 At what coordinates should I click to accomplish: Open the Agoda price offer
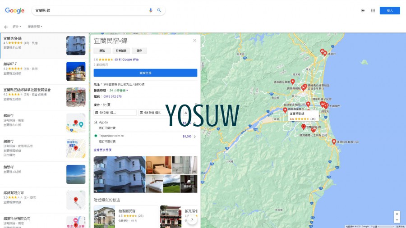pyautogui.click(x=145, y=125)
